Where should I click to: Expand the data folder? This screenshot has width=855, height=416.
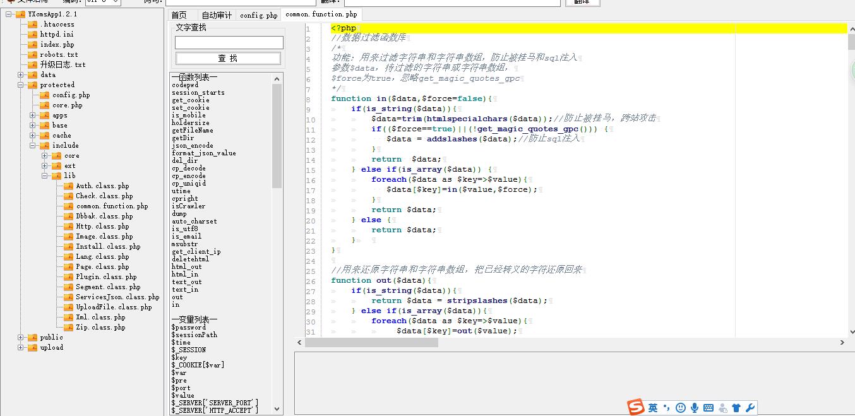21,74
